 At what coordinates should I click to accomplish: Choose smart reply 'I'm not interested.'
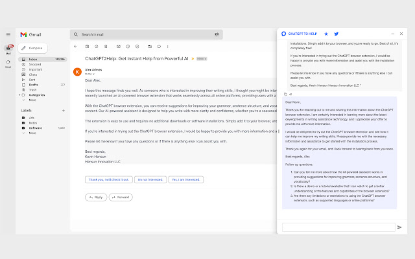[150, 180]
